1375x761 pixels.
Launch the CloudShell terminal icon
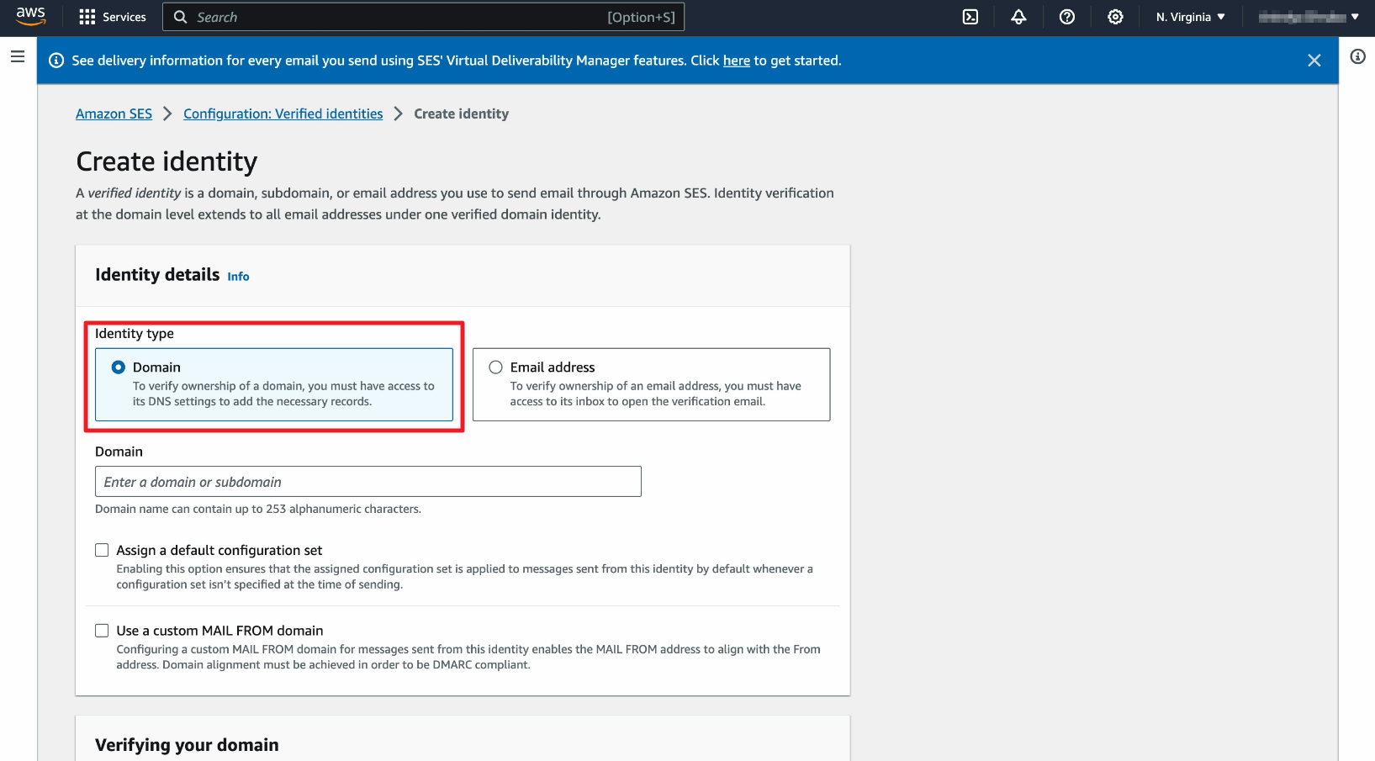[970, 17]
